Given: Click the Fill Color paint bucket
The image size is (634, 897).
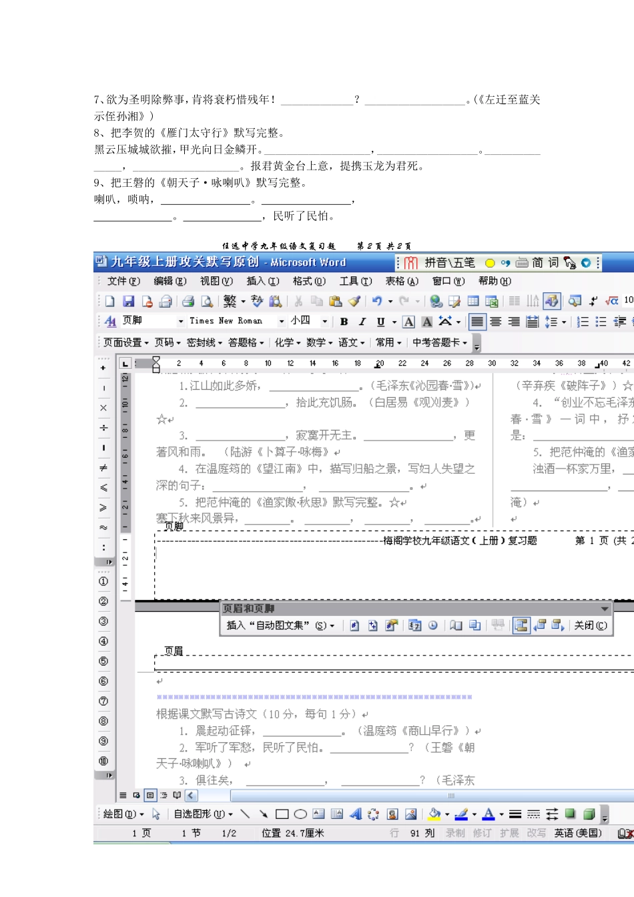Looking at the screenshot, I should tap(434, 814).
